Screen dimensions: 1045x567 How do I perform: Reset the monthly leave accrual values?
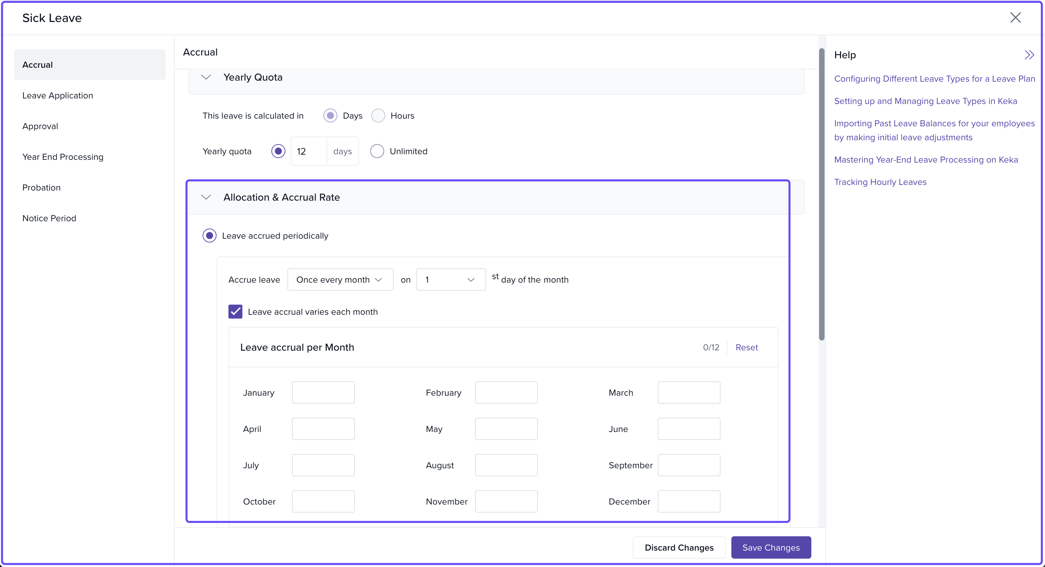click(746, 347)
